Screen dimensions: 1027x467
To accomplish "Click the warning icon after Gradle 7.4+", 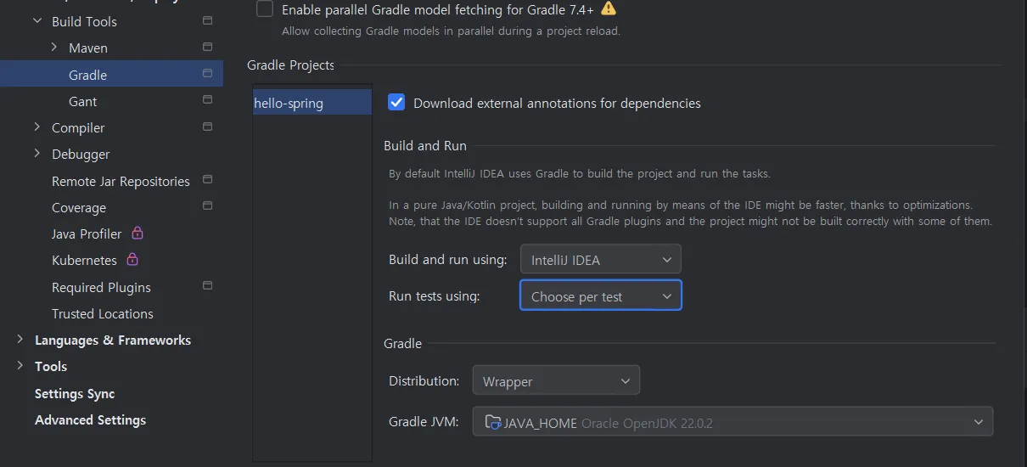I will click(x=608, y=9).
